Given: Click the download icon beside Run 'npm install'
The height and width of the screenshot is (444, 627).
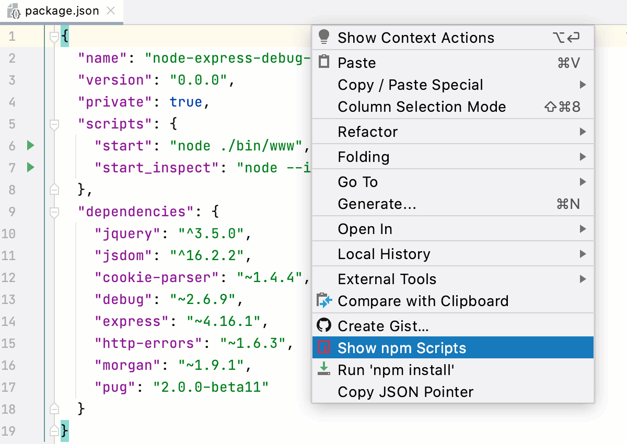Looking at the screenshot, I should pyautogui.click(x=323, y=370).
